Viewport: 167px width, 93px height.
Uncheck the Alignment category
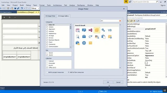(47, 29)
